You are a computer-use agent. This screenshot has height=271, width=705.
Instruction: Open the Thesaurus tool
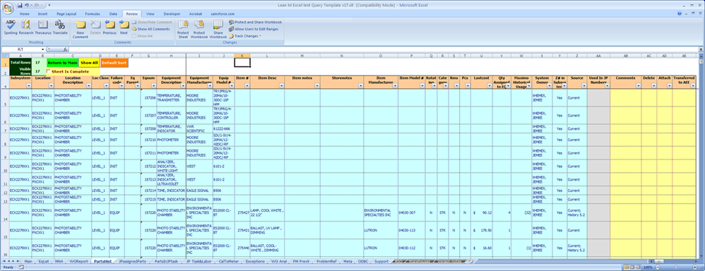[43, 28]
